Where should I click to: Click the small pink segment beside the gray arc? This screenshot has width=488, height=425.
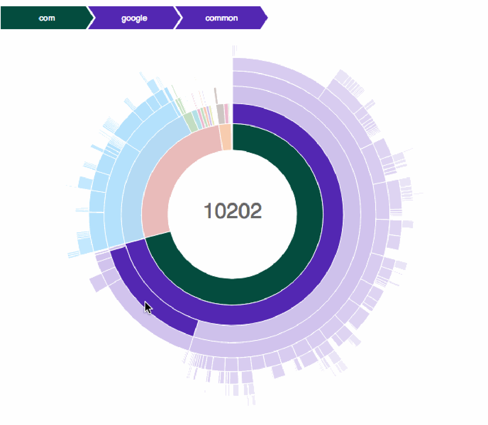[226, 113]
